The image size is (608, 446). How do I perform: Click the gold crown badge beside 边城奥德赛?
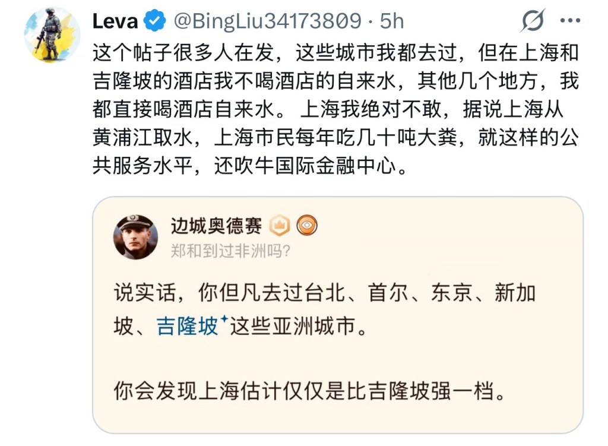point(279,225)
